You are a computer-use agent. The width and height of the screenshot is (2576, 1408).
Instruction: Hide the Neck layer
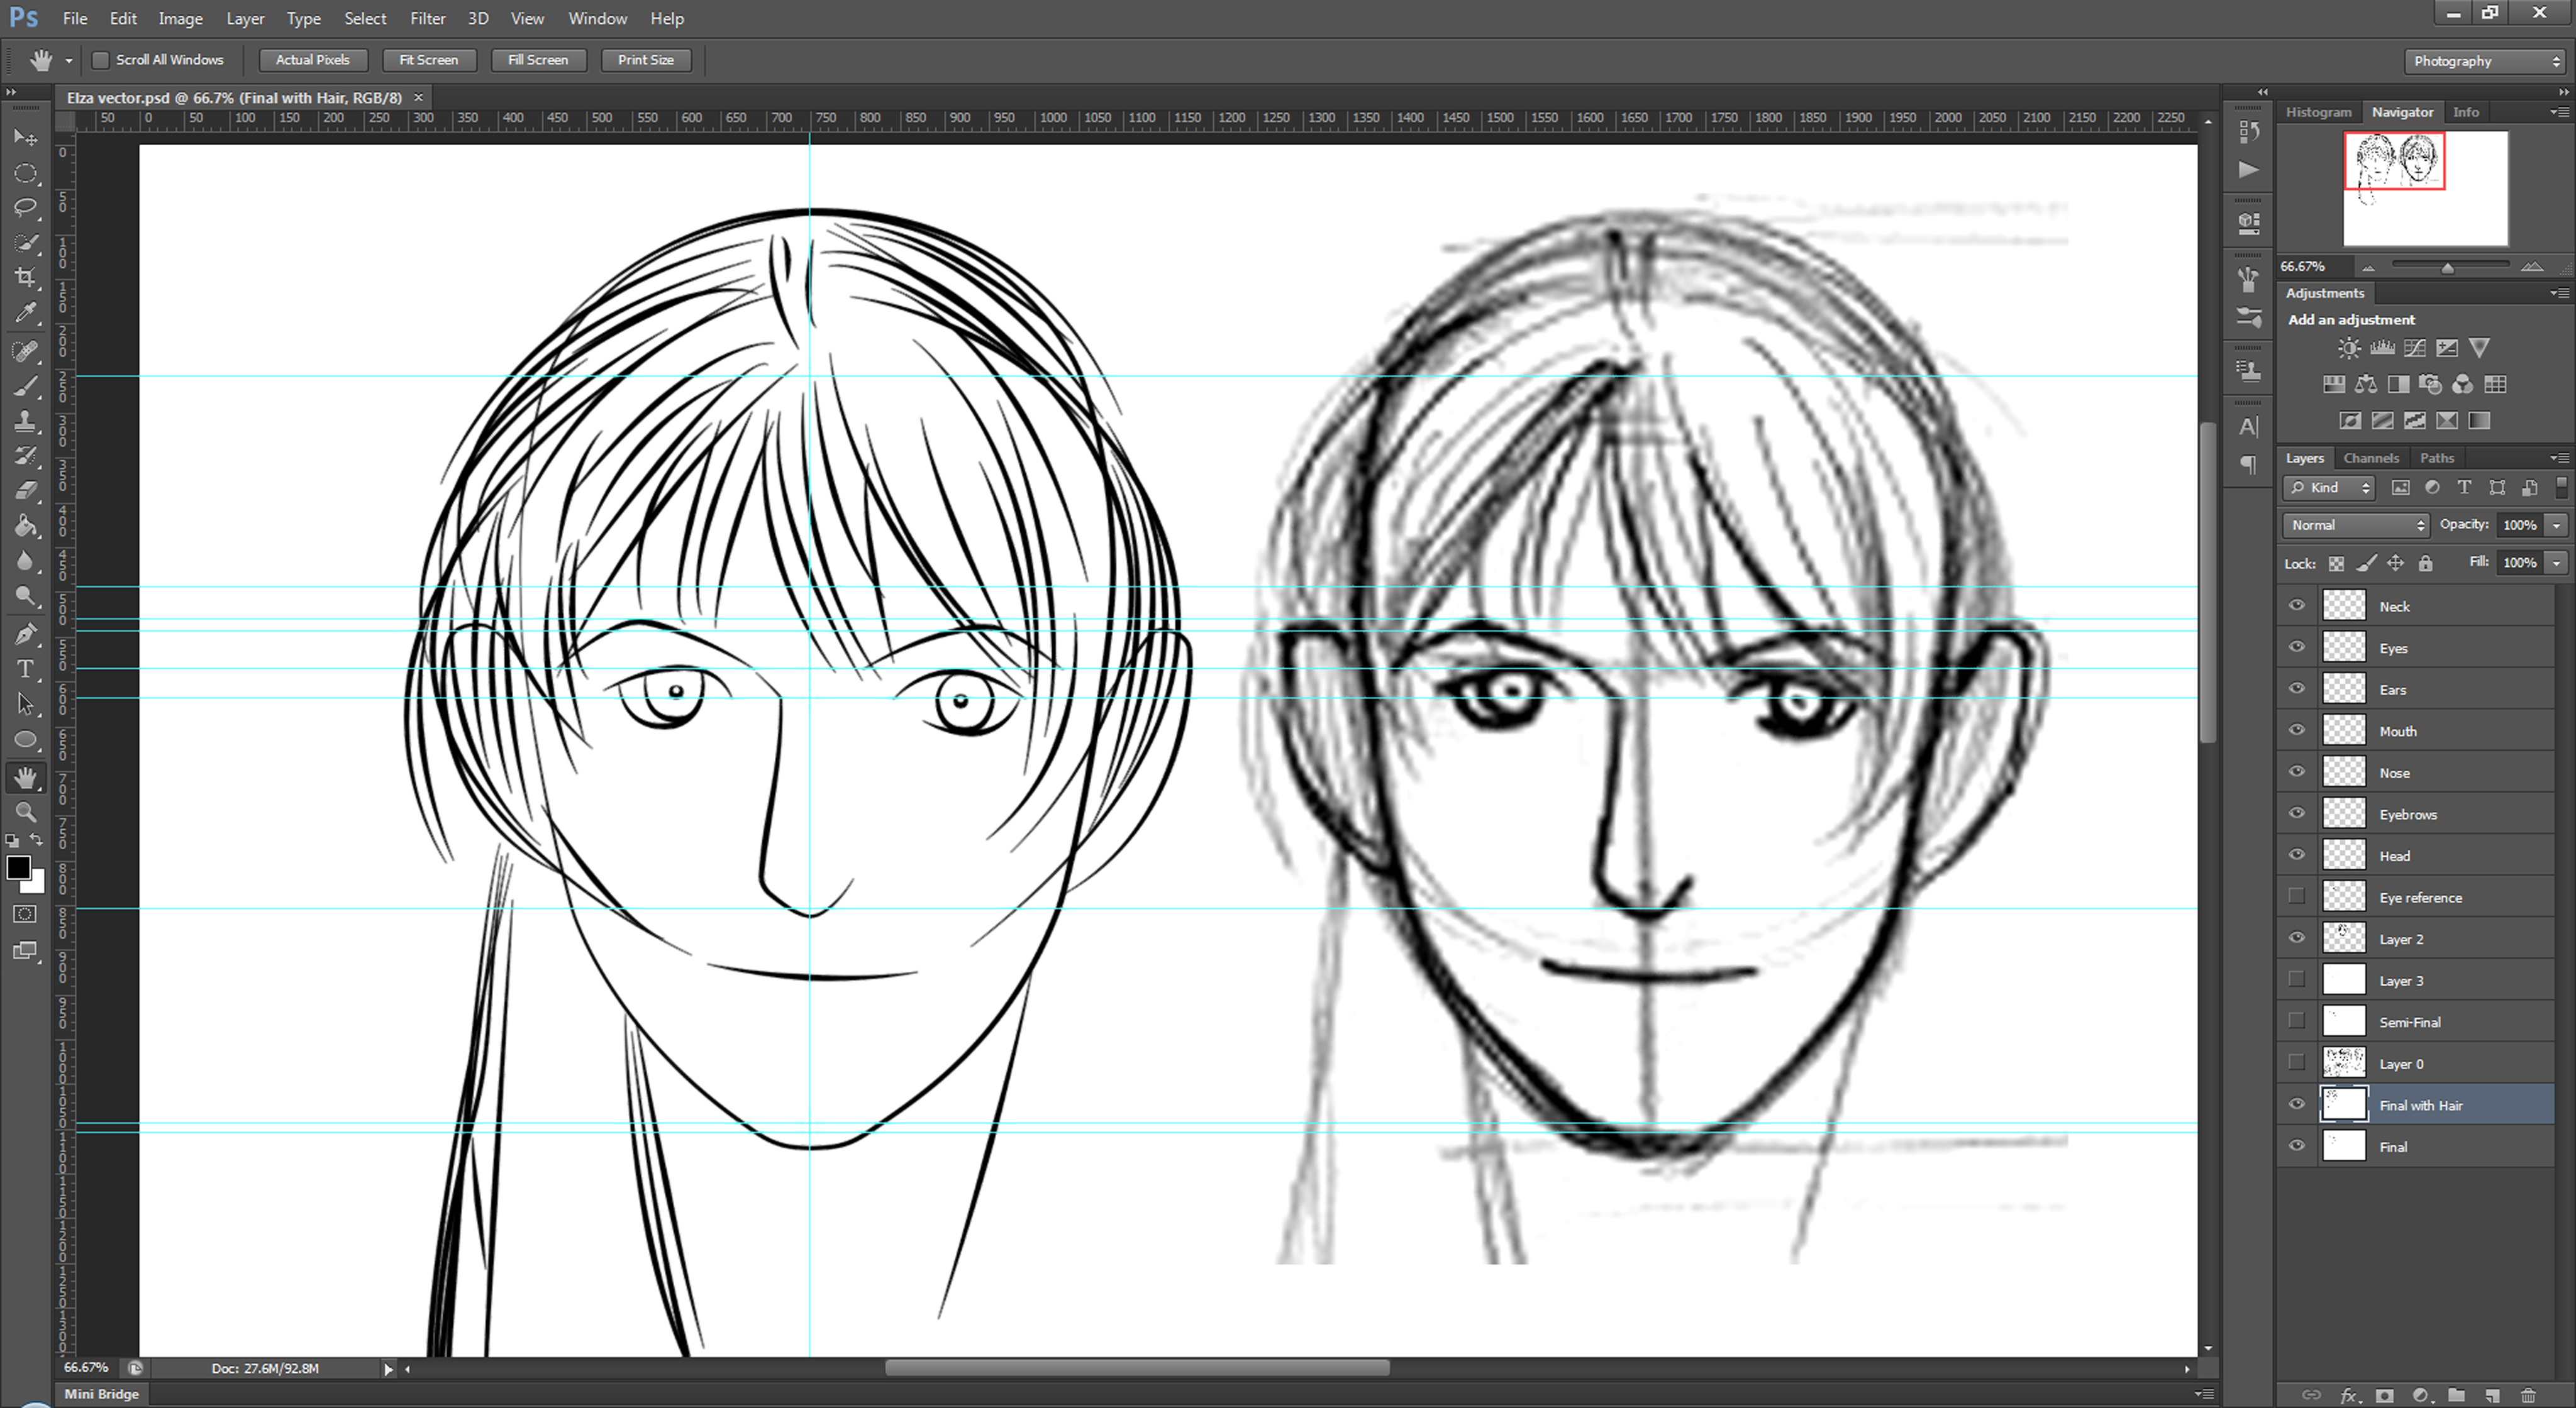click(x=2296, y=605)
